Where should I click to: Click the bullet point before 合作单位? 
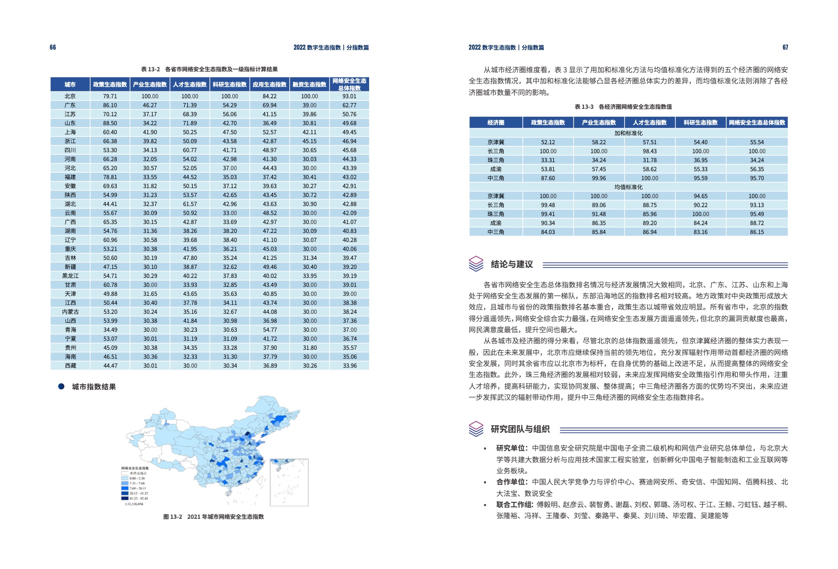click(x=485, y=482)
